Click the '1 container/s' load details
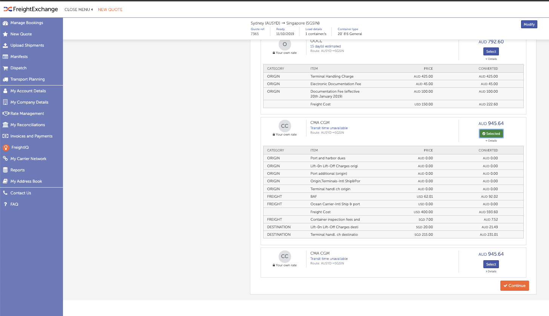This screenshot has width=549, height=316. [316, 34]
